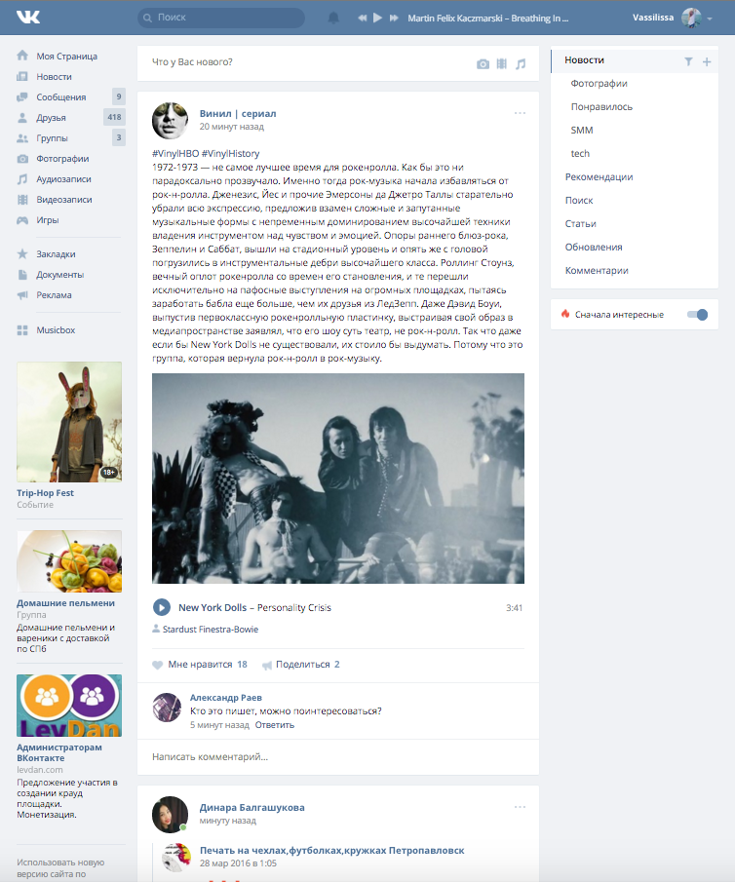735x882 pixels.
Task: Open 'Сообщения' in the left sidebar
Action: 60,97
